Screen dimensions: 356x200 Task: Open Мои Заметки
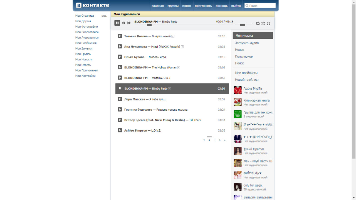coord(84,48)
